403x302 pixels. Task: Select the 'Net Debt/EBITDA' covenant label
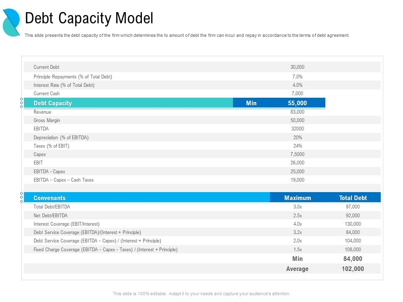(x=50, y=216)
